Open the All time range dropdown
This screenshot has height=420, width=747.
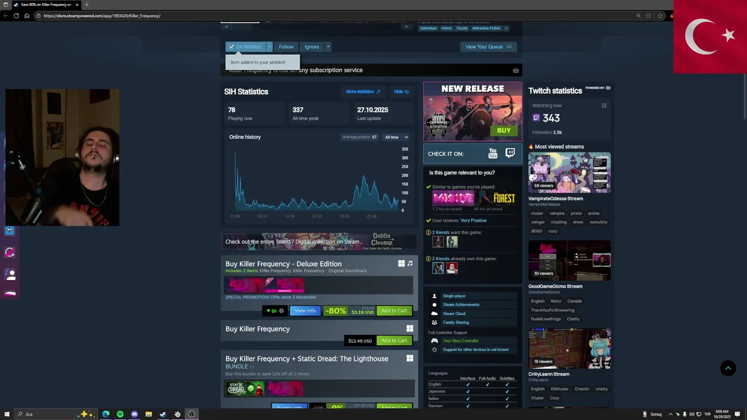tap(396, 137)
